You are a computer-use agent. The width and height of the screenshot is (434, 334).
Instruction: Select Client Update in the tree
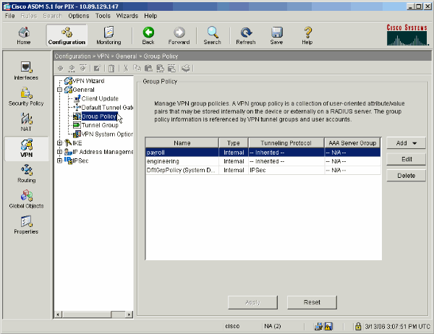tap(100, 98)
